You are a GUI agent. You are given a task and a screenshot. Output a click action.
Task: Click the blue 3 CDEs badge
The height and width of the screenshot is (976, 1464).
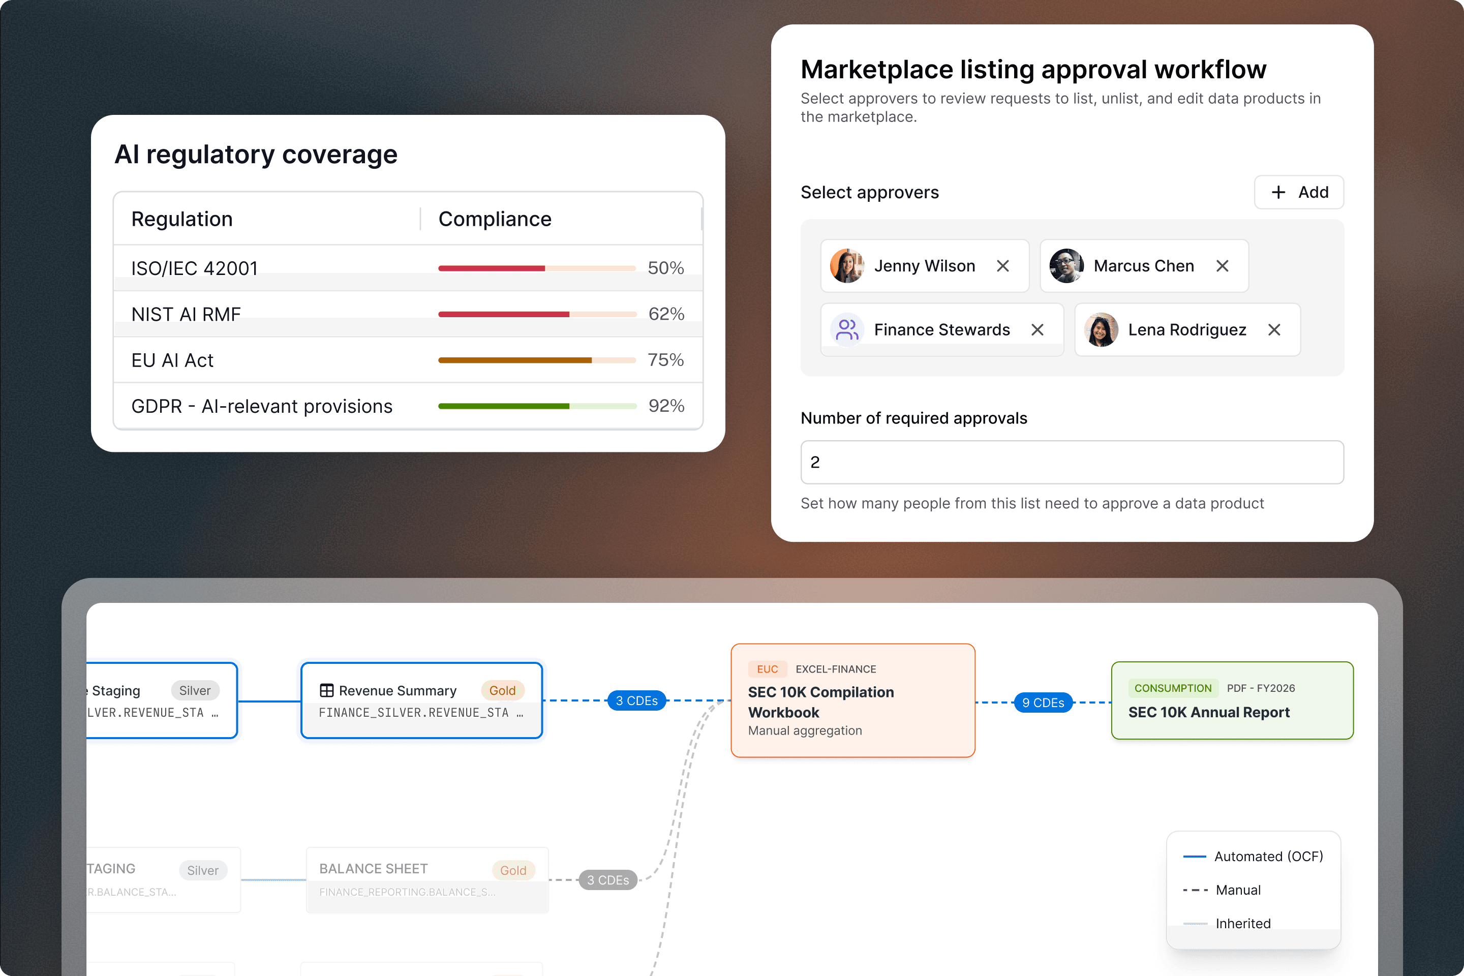tap(637, 701)
